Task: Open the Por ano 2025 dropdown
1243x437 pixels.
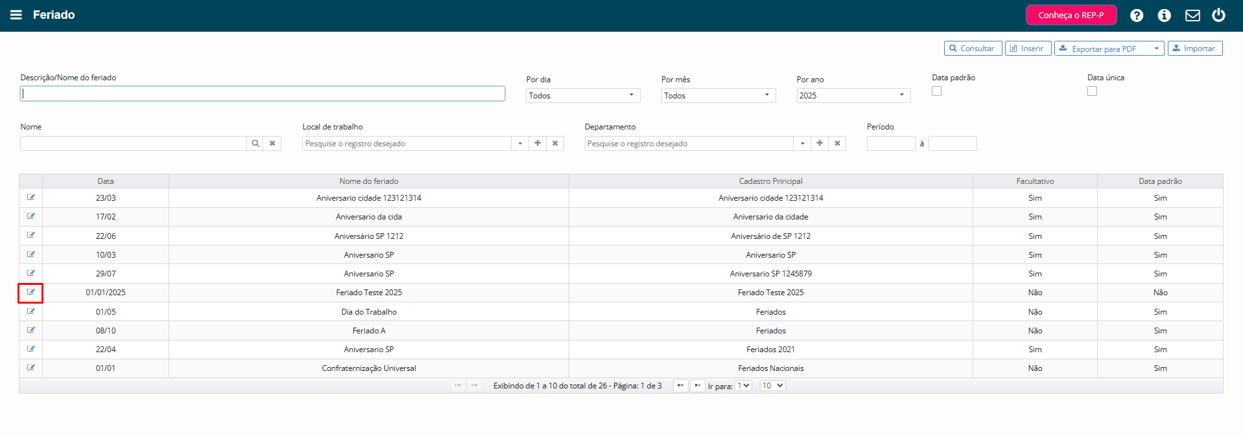Action: tap(853, 95)
